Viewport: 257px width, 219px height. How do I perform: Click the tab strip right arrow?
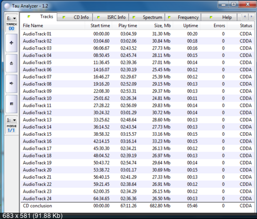click(252, 17)
